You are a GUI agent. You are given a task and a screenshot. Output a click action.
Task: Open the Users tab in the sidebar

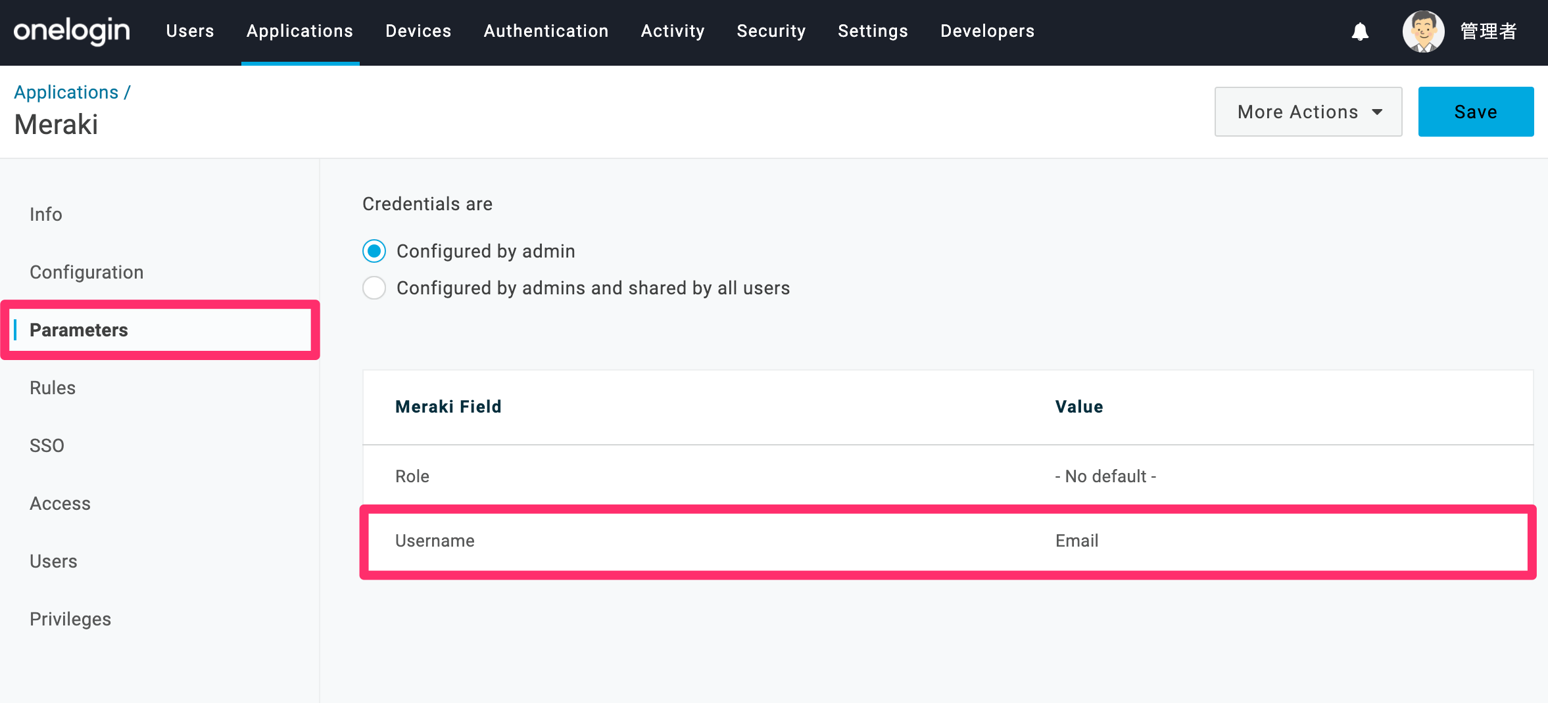(x=54, y=561)
